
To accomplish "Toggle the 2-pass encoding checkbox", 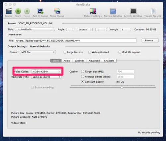I will click(x=32, y=87).
